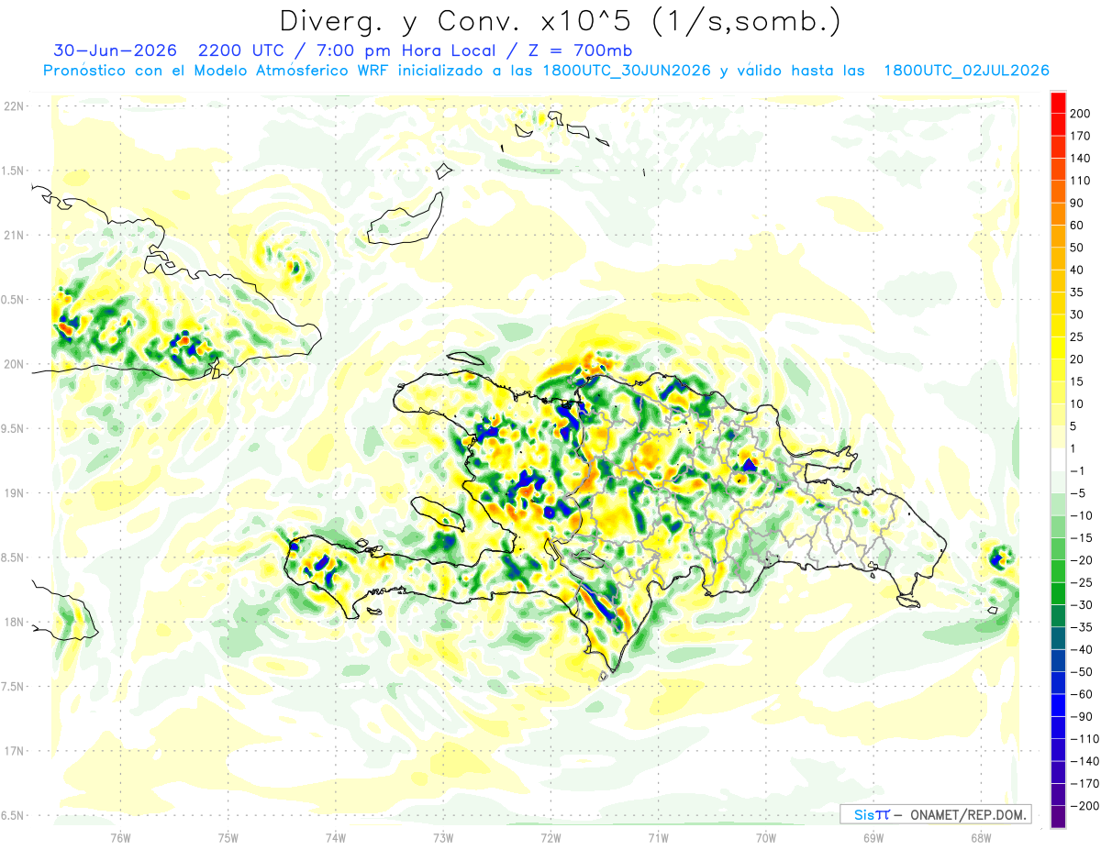
Task: Click the legend value "-5"
Action: click(x=1079, y=493)
